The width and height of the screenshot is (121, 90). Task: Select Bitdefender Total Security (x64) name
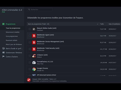(x=48, y=48)
